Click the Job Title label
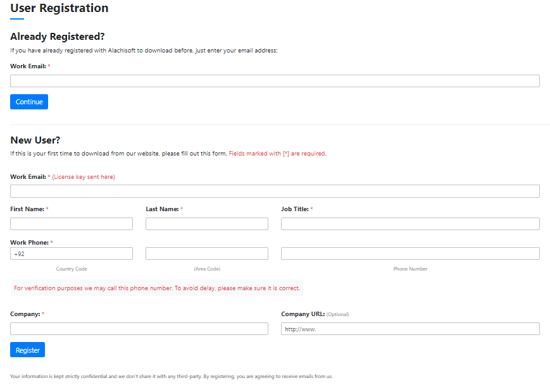The height and width of the screenshot is (385, 550). click(295, 209)
